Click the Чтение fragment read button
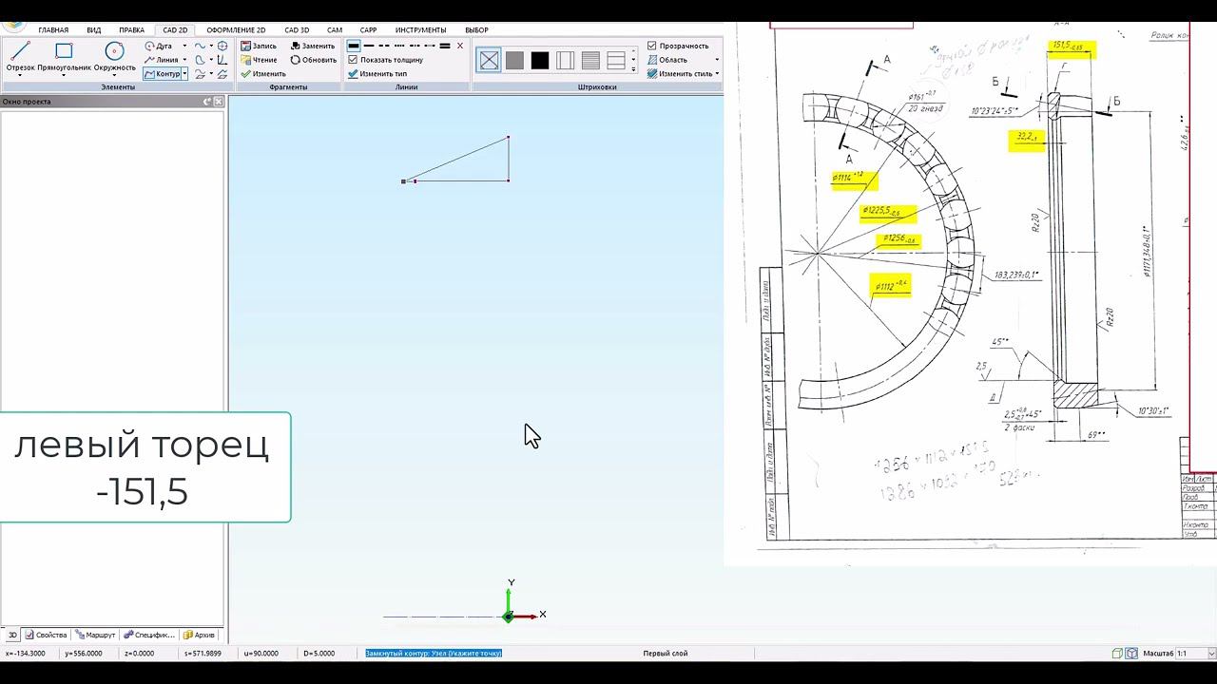The width and height of the screenshot is (1217, 684). click(259, 60)
